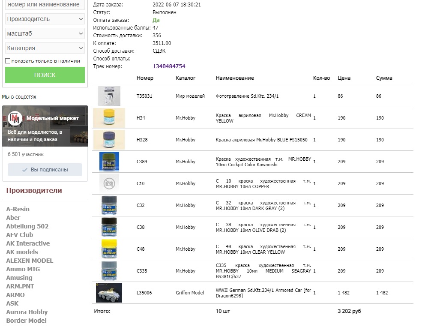Image resolution: width=428 pixels, height=327 pixels.
Task: Click the Номер column header
Action: (x=145, y=78)
